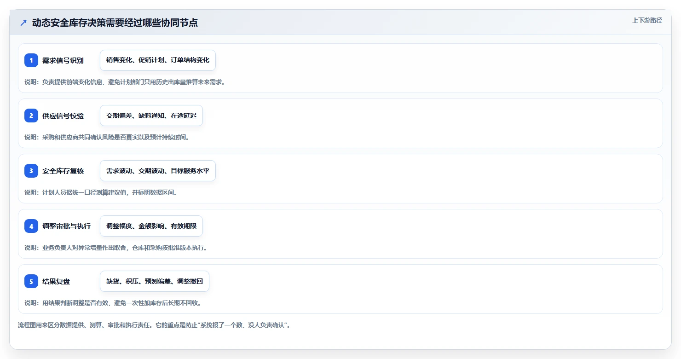
Task: Click the 交期偏差、缺料通知、在途延迟 chip
Action: [x=151, y=116]
